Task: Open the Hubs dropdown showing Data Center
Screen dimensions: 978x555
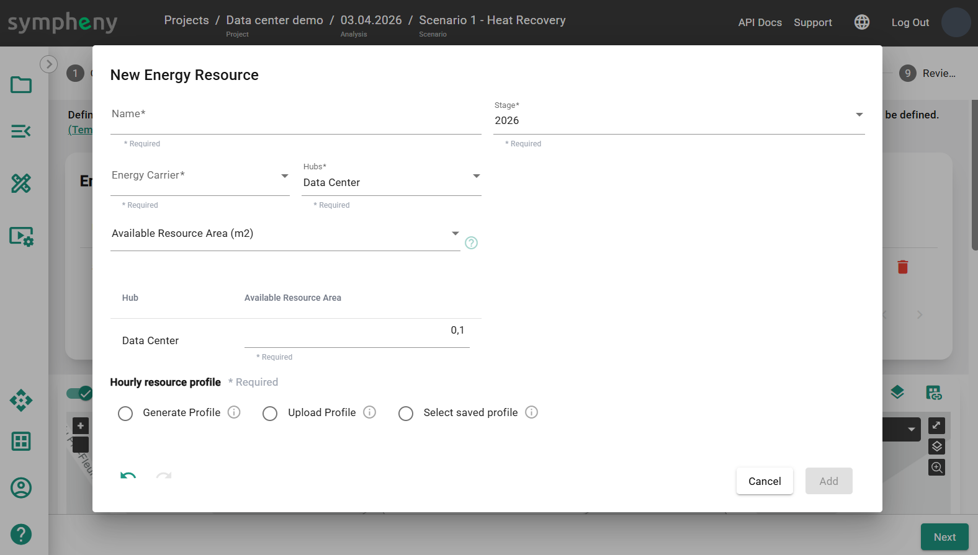Action: coord(392,178)
